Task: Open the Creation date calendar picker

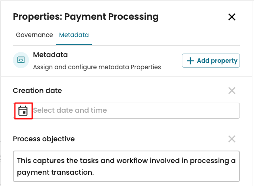Action: [x=23, y=111]
